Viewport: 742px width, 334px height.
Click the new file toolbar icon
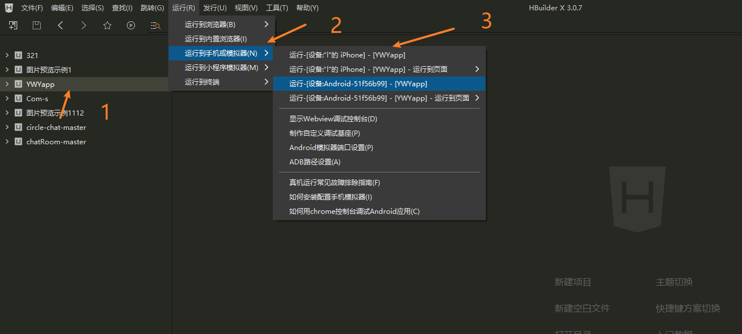pyautogui.click(x=13, y=25)
